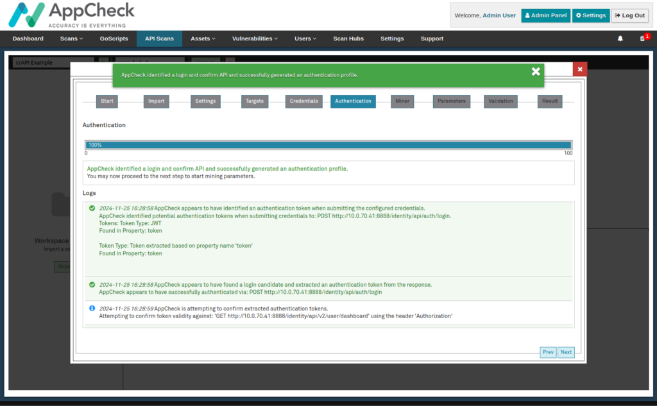Screen dimensions: 657x406
Task: Click the Next button
Action: tap(566, 352)
